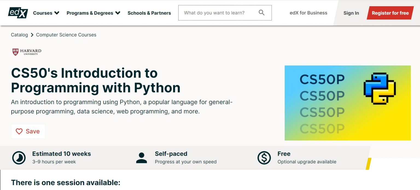Save the CS50 Python course
The image size is (420, 190).
pos(28,131)
